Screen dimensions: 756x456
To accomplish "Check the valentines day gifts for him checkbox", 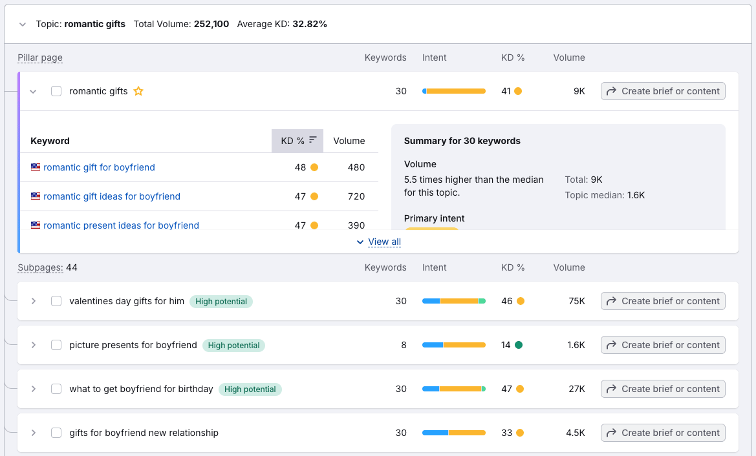I will point(56,300).
